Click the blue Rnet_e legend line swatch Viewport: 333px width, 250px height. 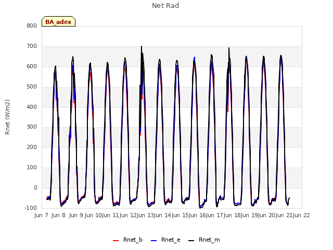click(153, 241)
